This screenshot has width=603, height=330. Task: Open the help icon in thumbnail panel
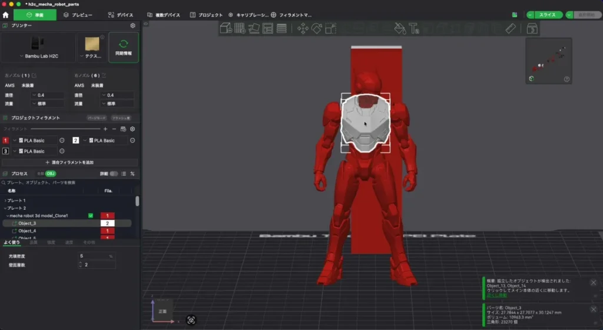pyautogui.click(x=566, y=79)
